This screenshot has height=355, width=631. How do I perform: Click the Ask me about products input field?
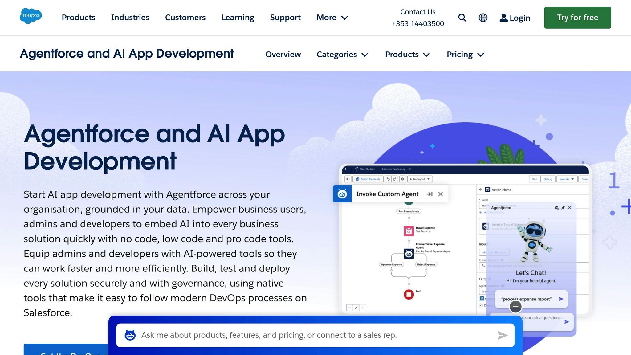tap(315, 335)
